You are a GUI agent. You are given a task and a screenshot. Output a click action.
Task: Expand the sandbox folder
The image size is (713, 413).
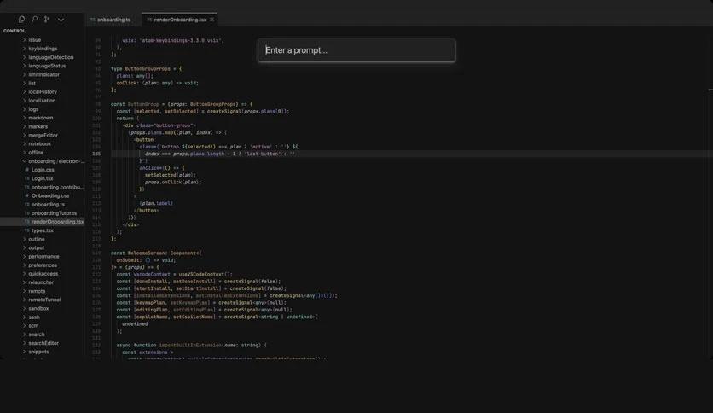point(38,308)
